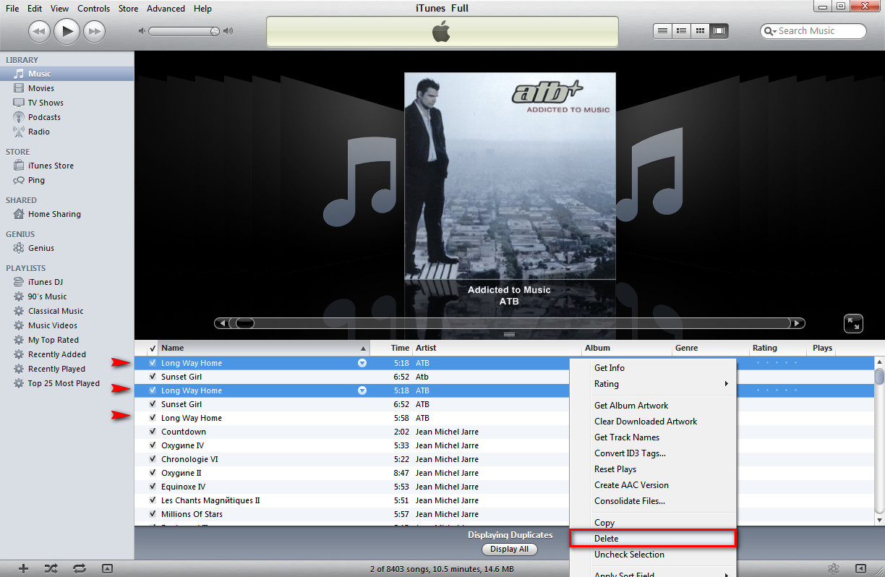Choose Delete from the context menu
This screenshot has width=885, height=577.
pos(653,539)
